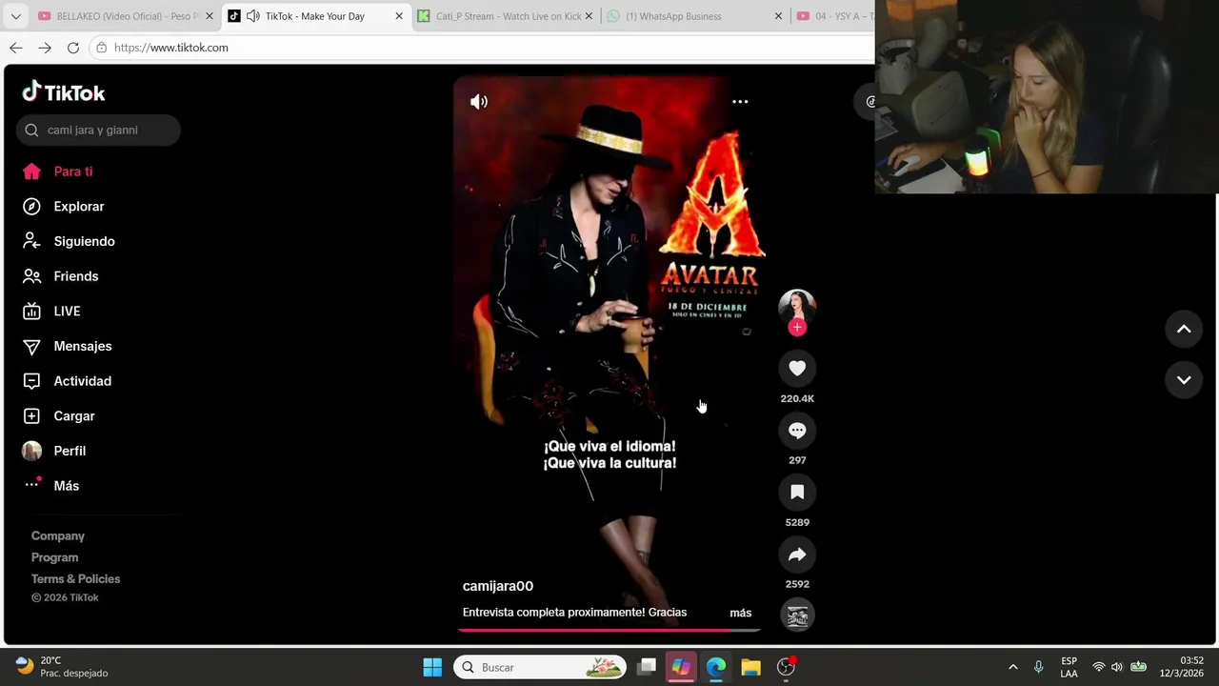Mute the TikTok tab audio icon

point(252,16)
